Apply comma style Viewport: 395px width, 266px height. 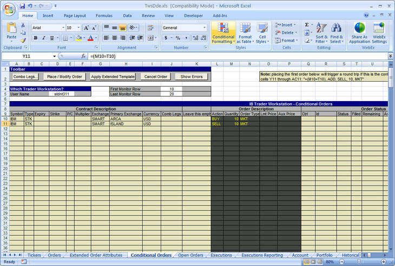coord(186,38)
